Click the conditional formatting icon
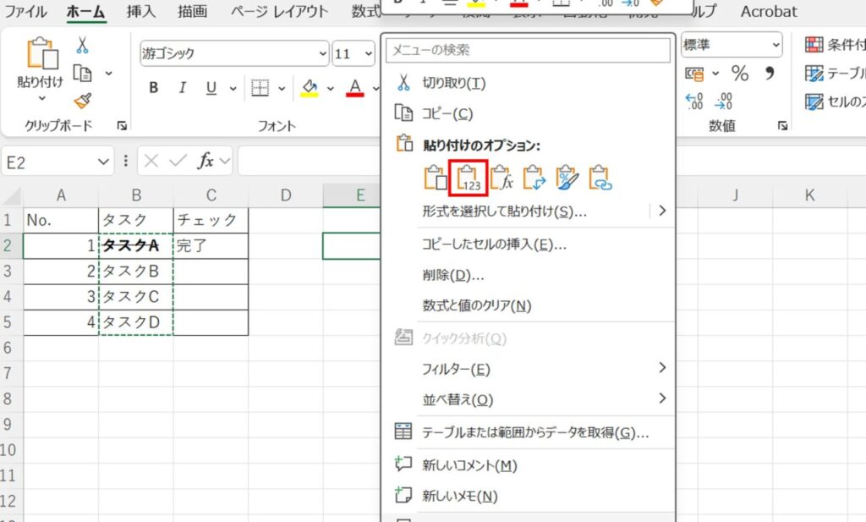The image size is (866, 522). (x=814, y=45)
